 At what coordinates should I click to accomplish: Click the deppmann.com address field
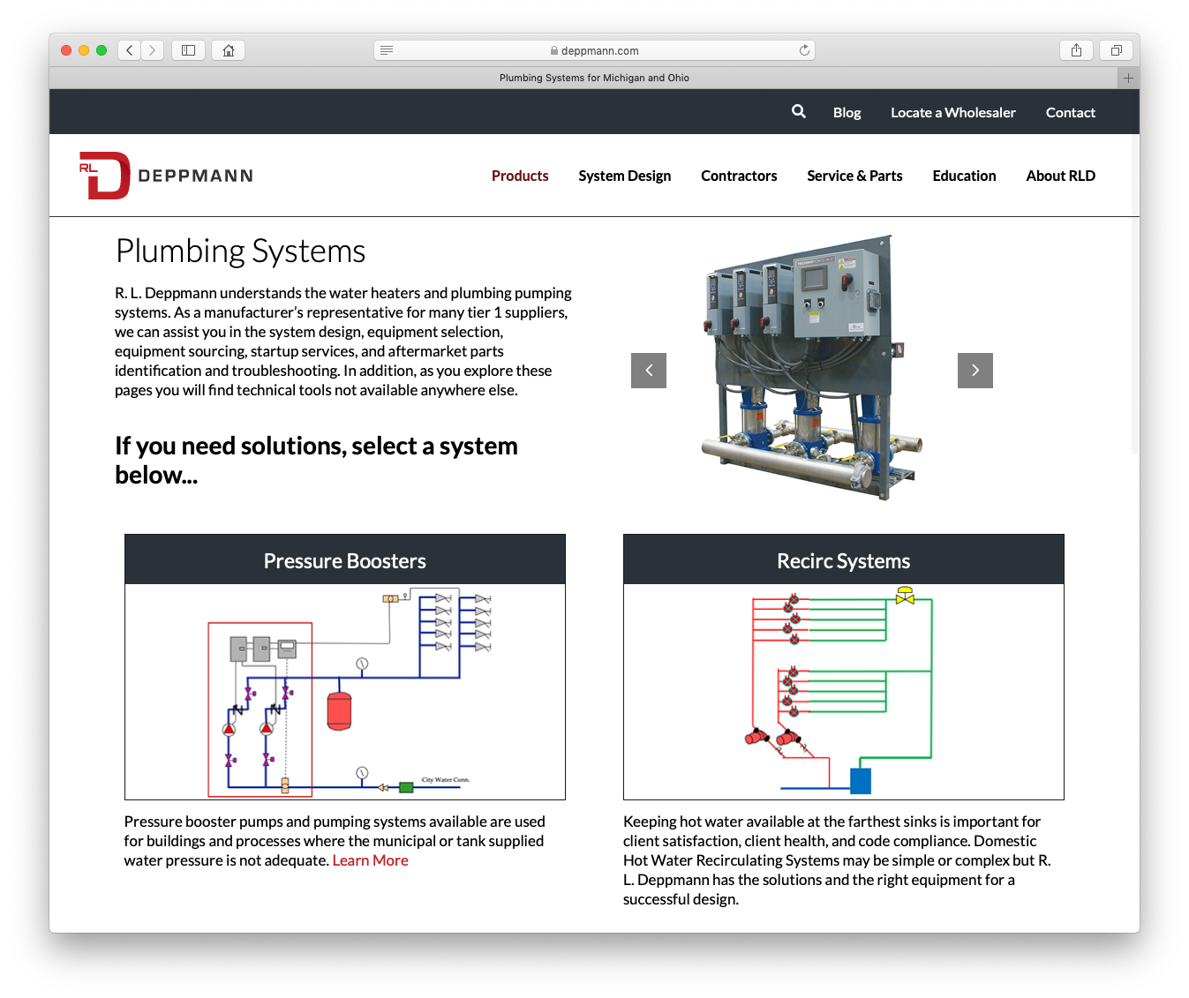click(594, 50)
